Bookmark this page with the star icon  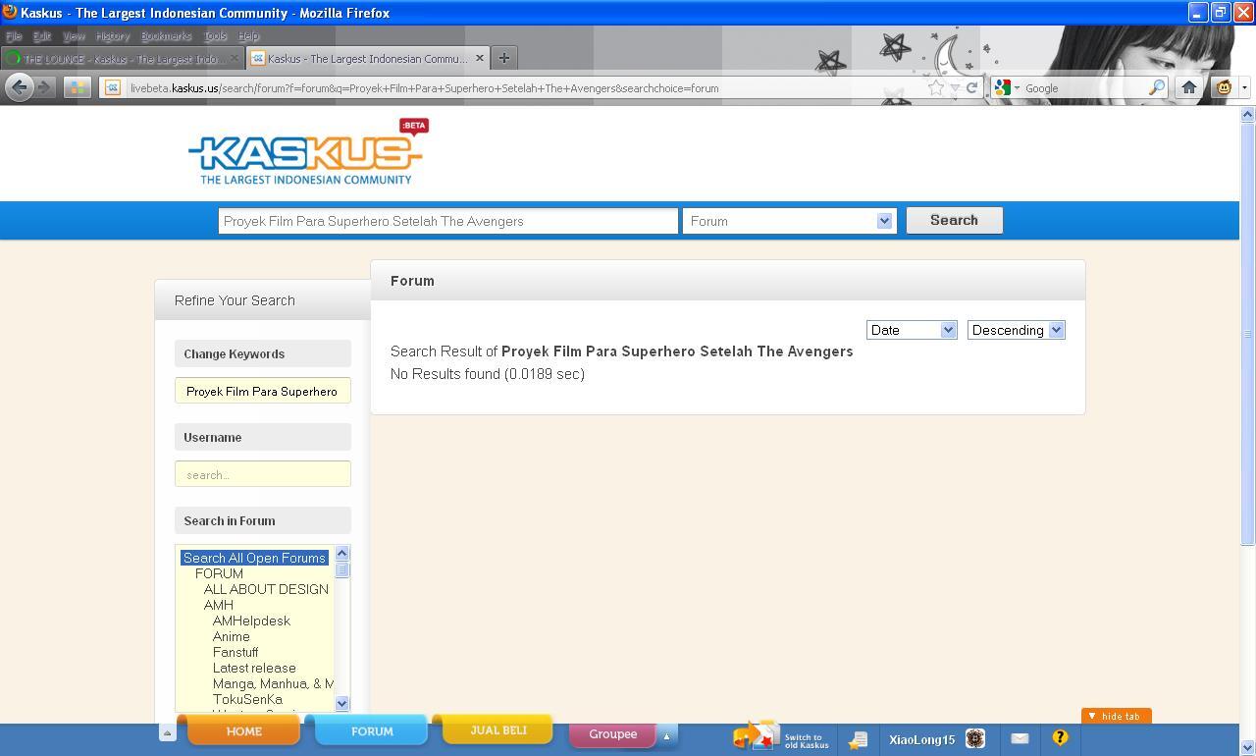tap(935, 87)
